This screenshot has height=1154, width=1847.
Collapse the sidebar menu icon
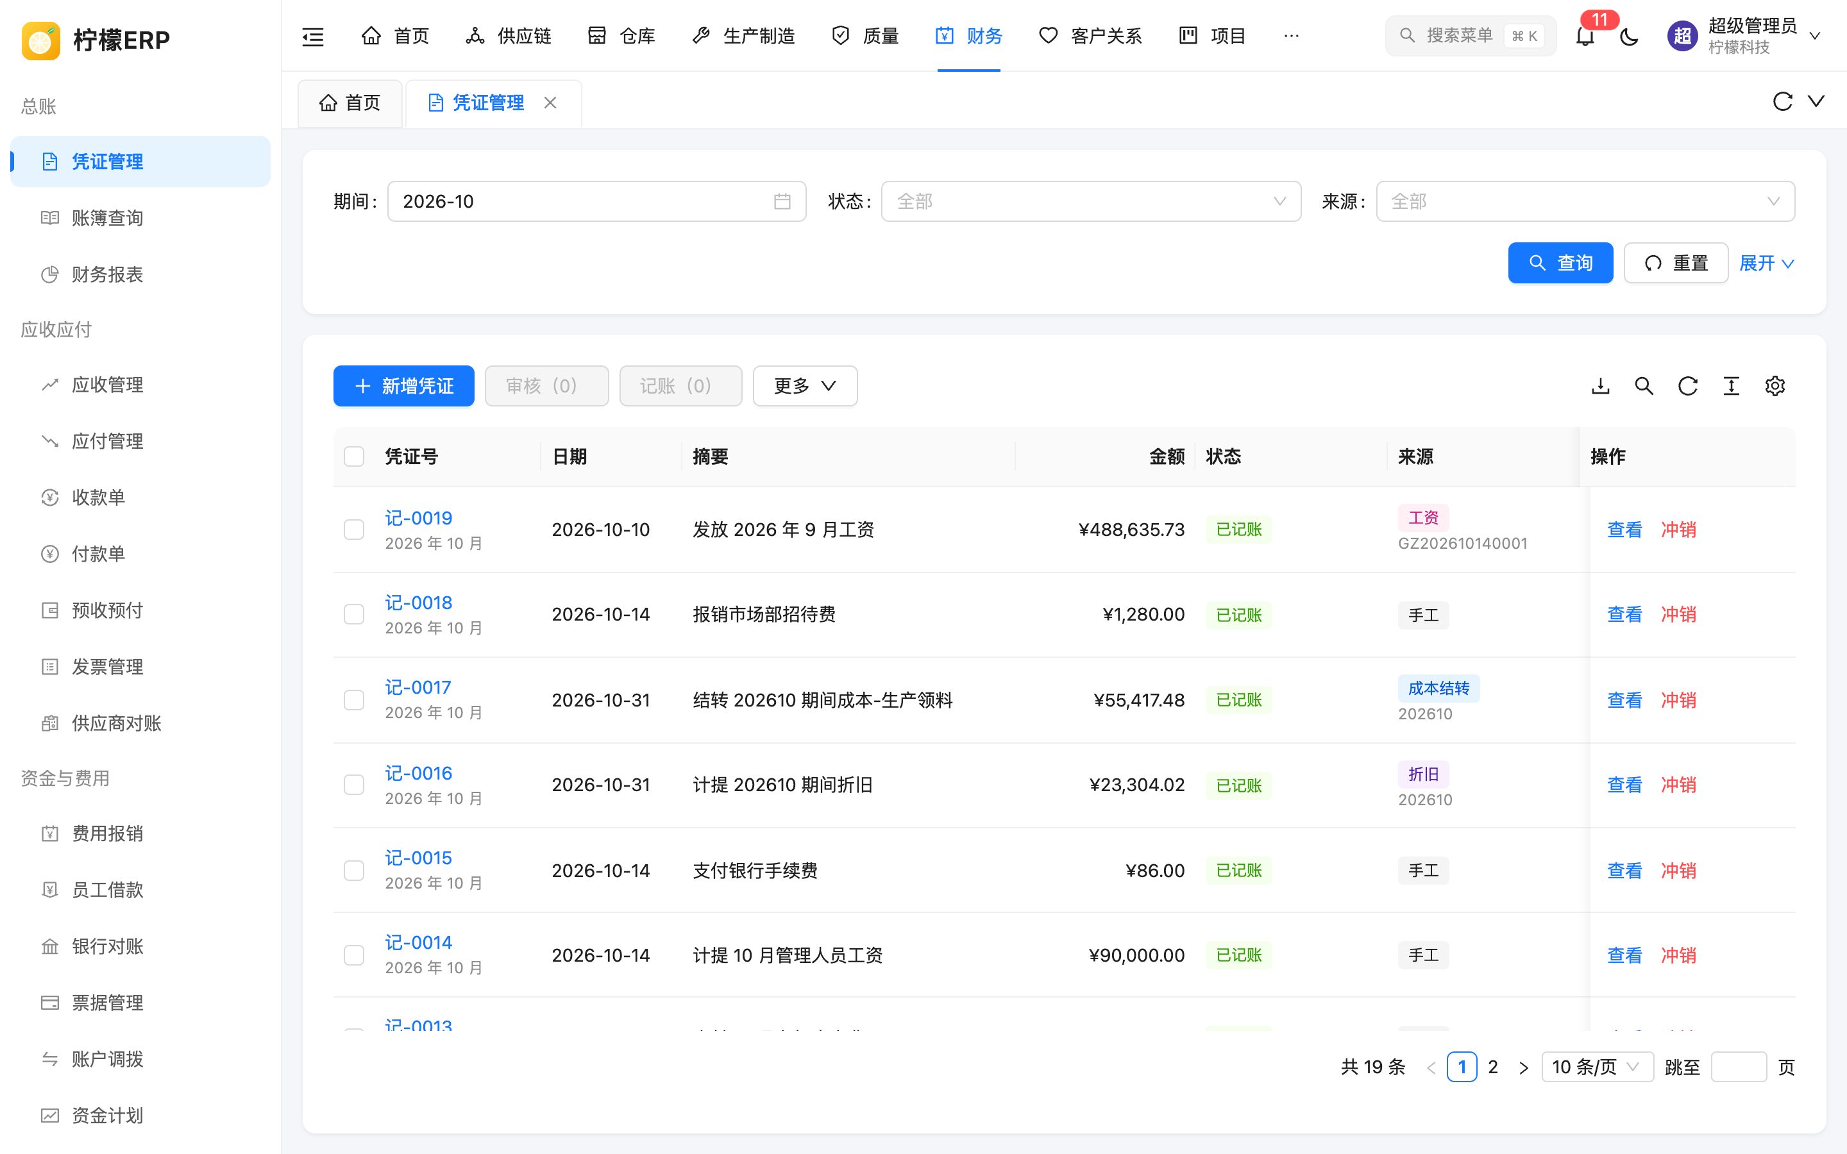[x=313, y=36]
